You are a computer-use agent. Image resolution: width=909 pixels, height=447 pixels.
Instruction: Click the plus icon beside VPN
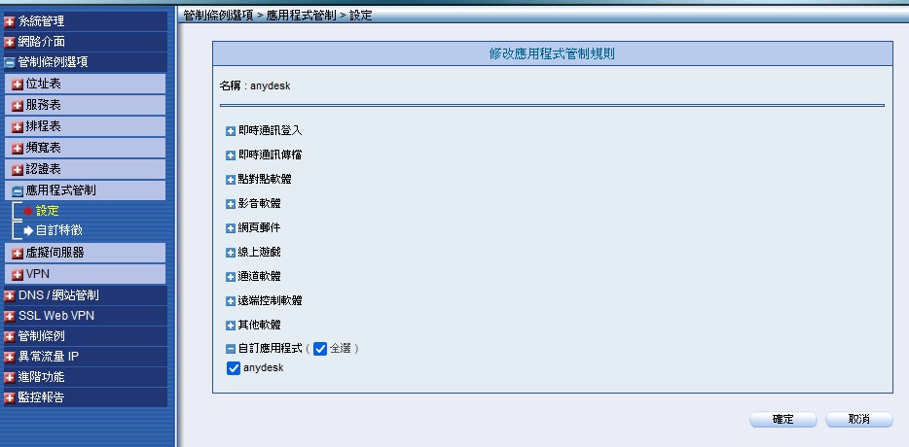coord(18,274)
